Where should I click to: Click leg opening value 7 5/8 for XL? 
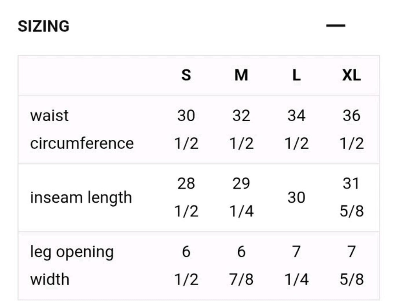pyautogui.click(x=351, y=266)
